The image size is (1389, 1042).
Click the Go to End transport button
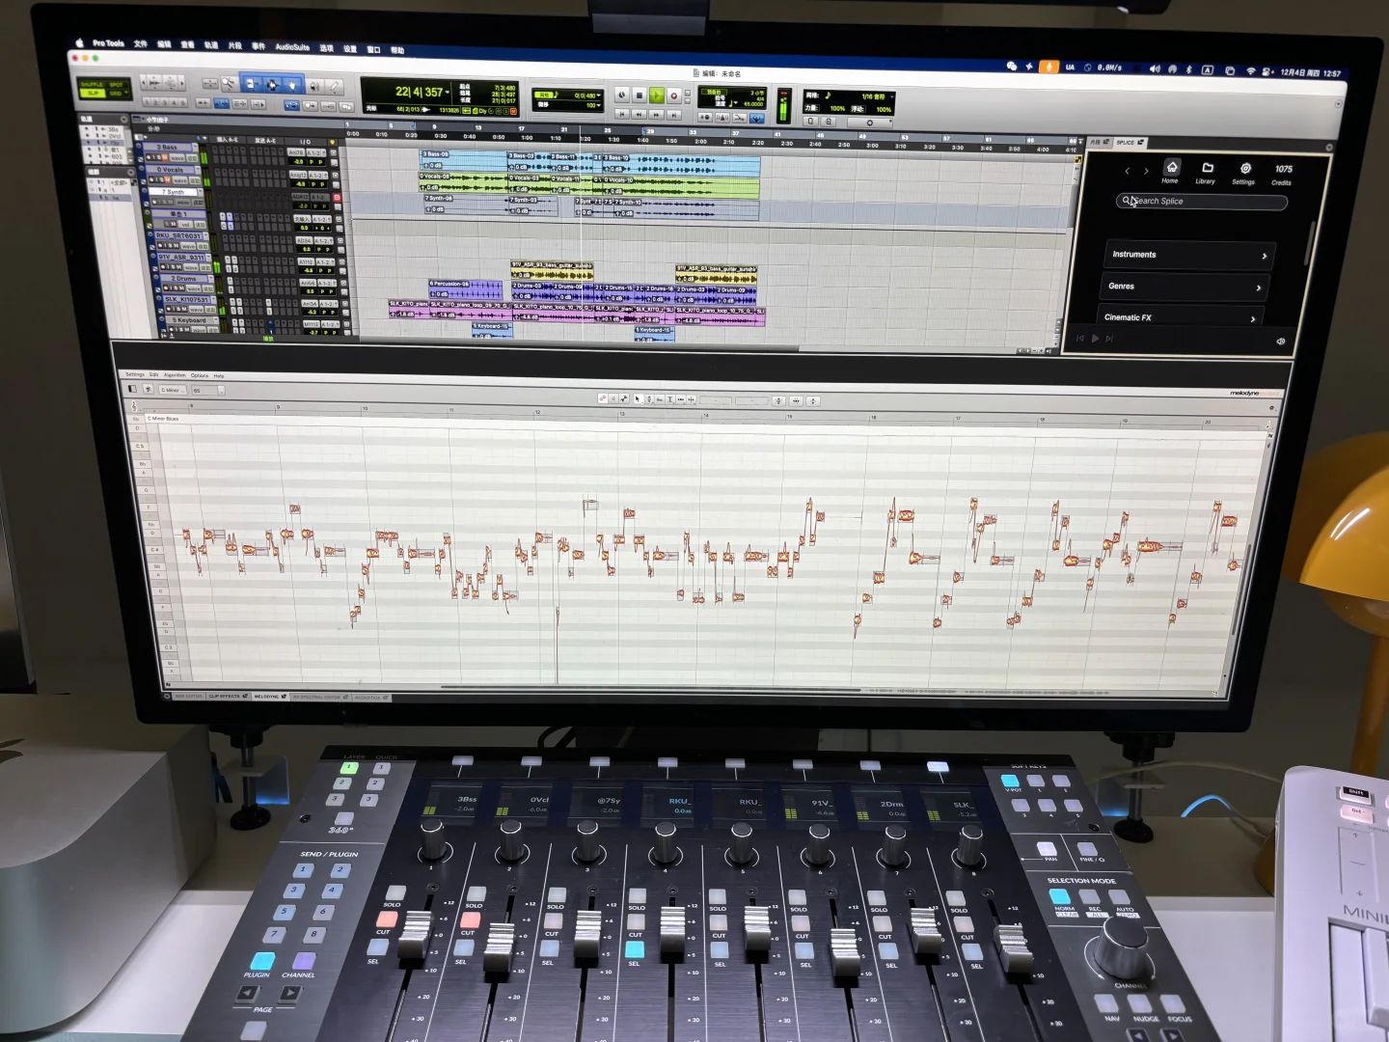674,115
